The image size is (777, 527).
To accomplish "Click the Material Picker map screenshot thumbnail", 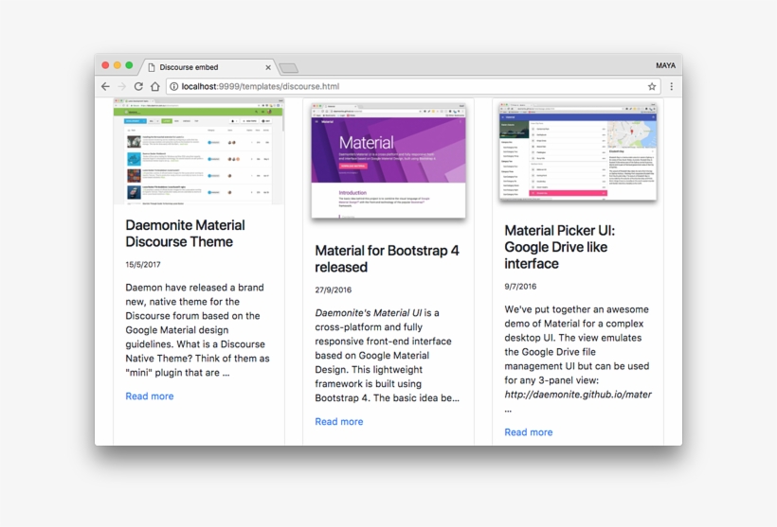I will [578, 149].
